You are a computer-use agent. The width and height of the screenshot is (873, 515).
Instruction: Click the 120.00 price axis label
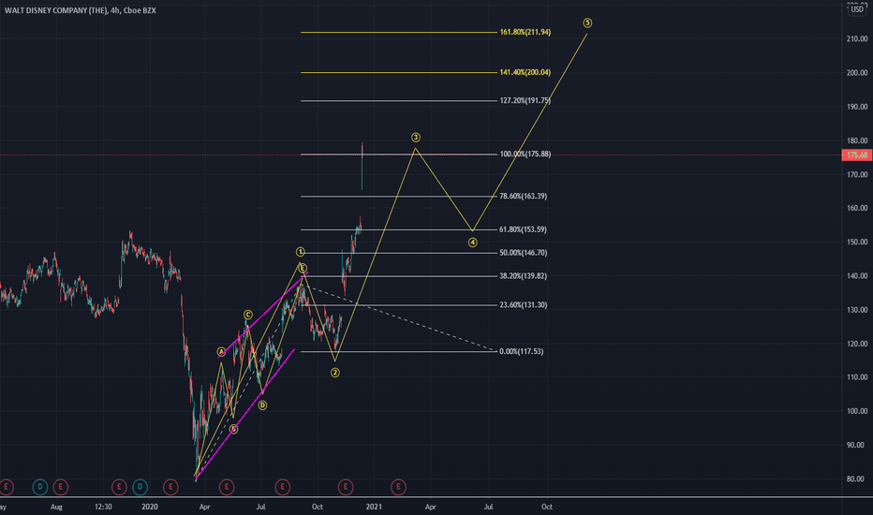click(857, 344)
